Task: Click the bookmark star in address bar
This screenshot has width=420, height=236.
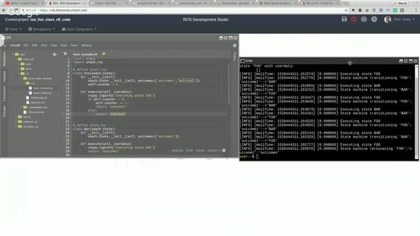Action: point(346,10)
